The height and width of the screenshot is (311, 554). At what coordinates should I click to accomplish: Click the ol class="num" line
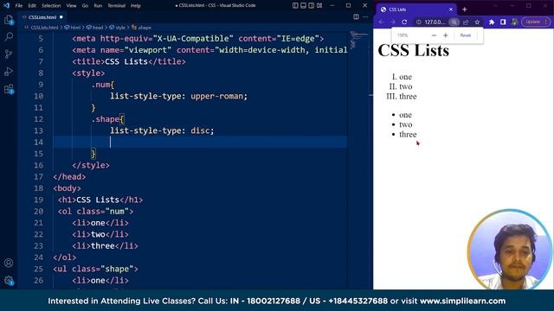tap(95, 211)
